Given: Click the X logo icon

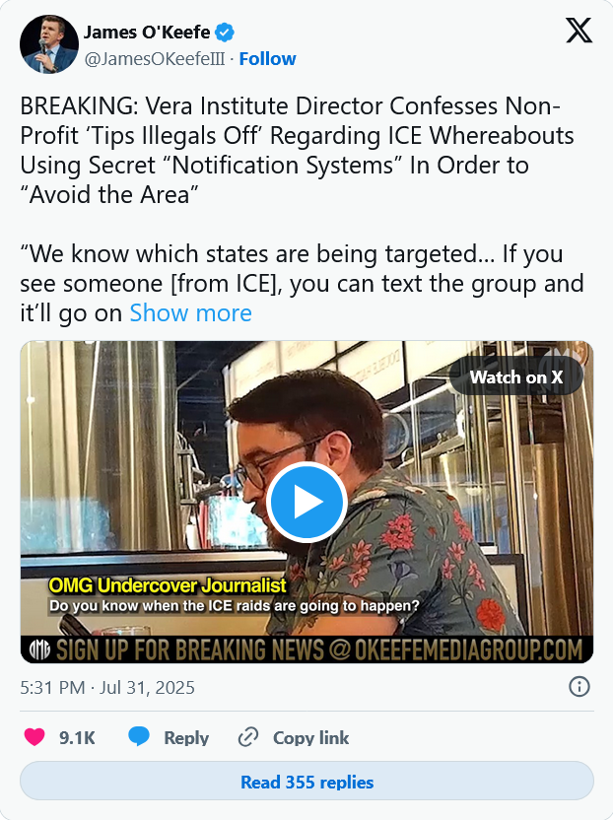Looking at the screenshot, I should click(x=579, y=31).
